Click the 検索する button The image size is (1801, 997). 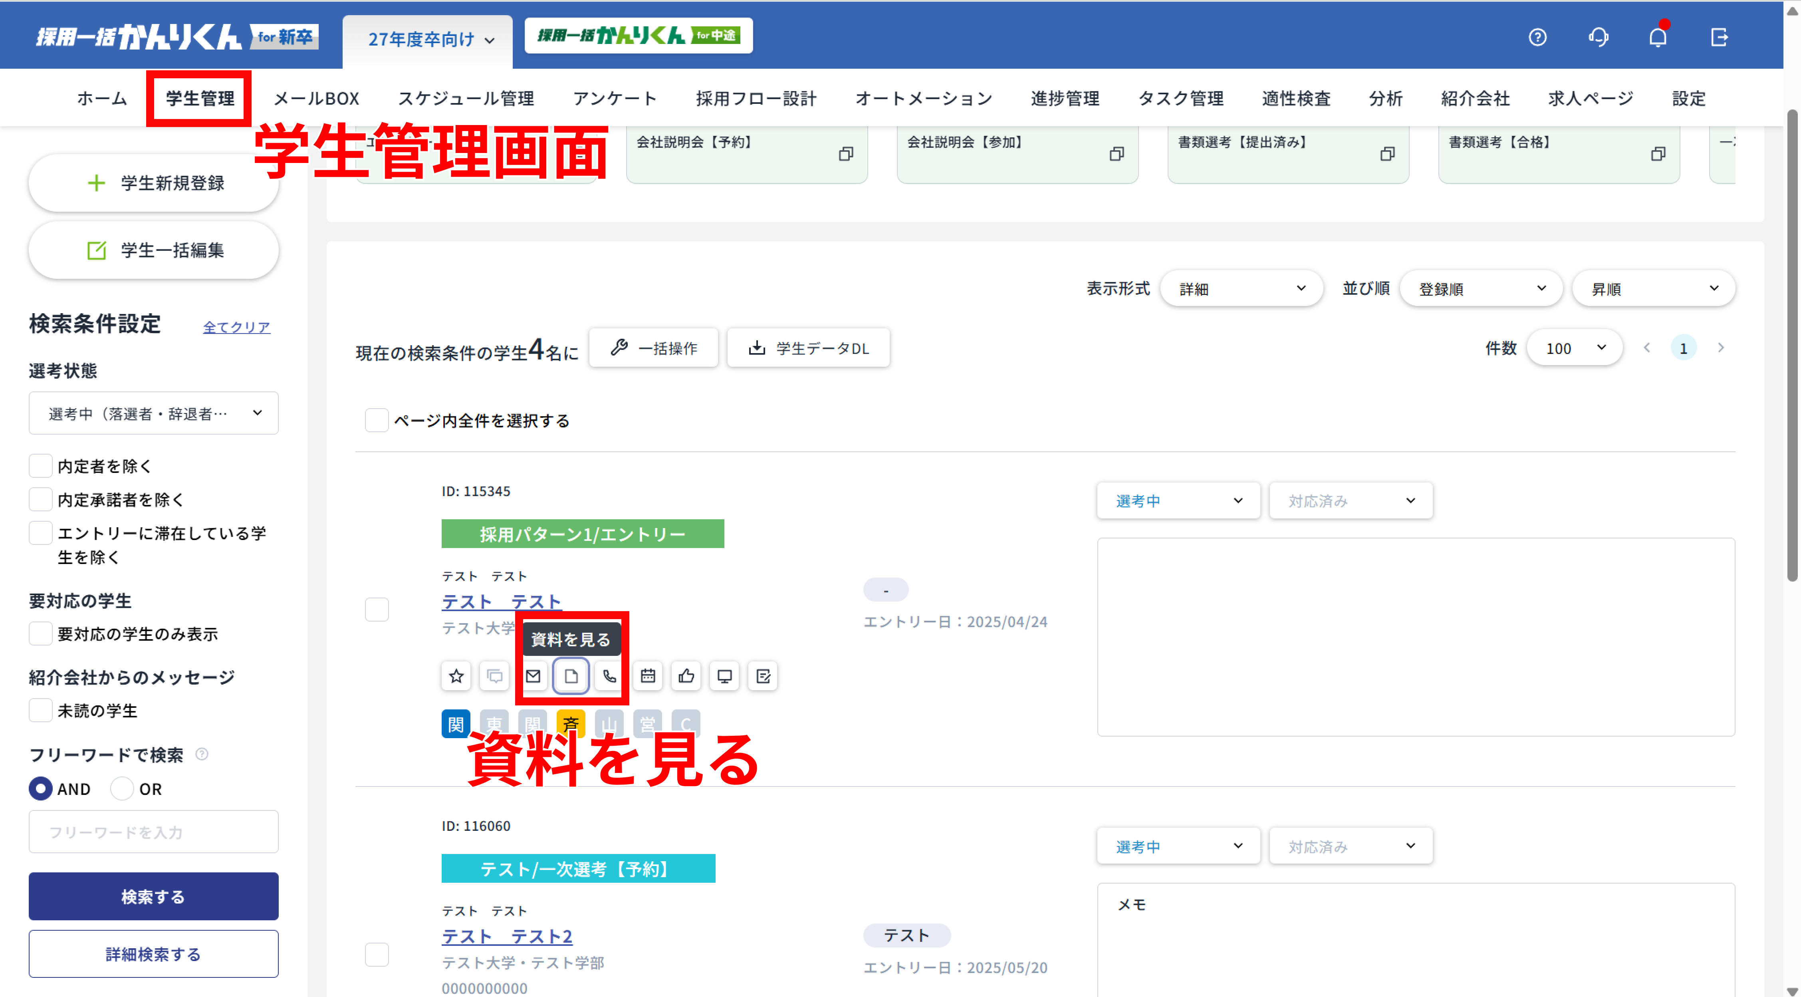pyautogui.click(x=153, y=896)
